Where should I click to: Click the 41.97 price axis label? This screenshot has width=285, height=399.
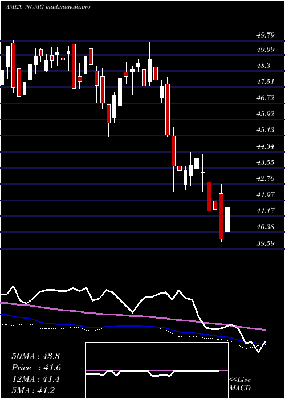tap(266, 194)
